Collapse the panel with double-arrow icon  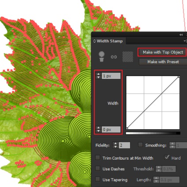pos(181,35)
